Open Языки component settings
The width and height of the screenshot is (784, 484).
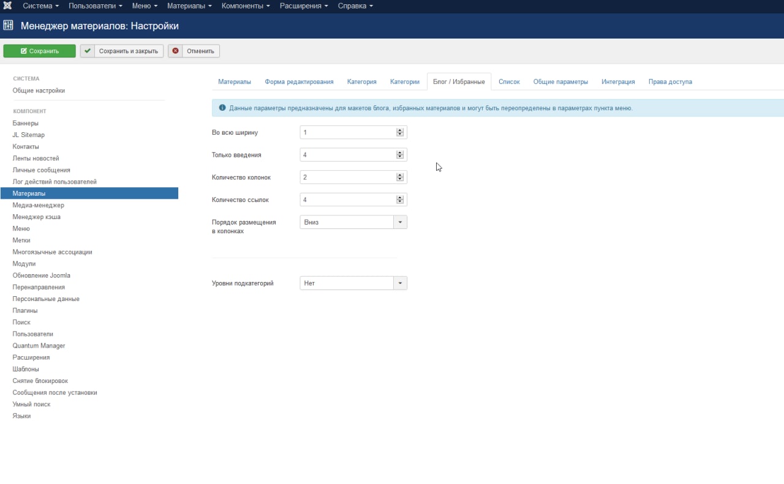coord(21,416)
